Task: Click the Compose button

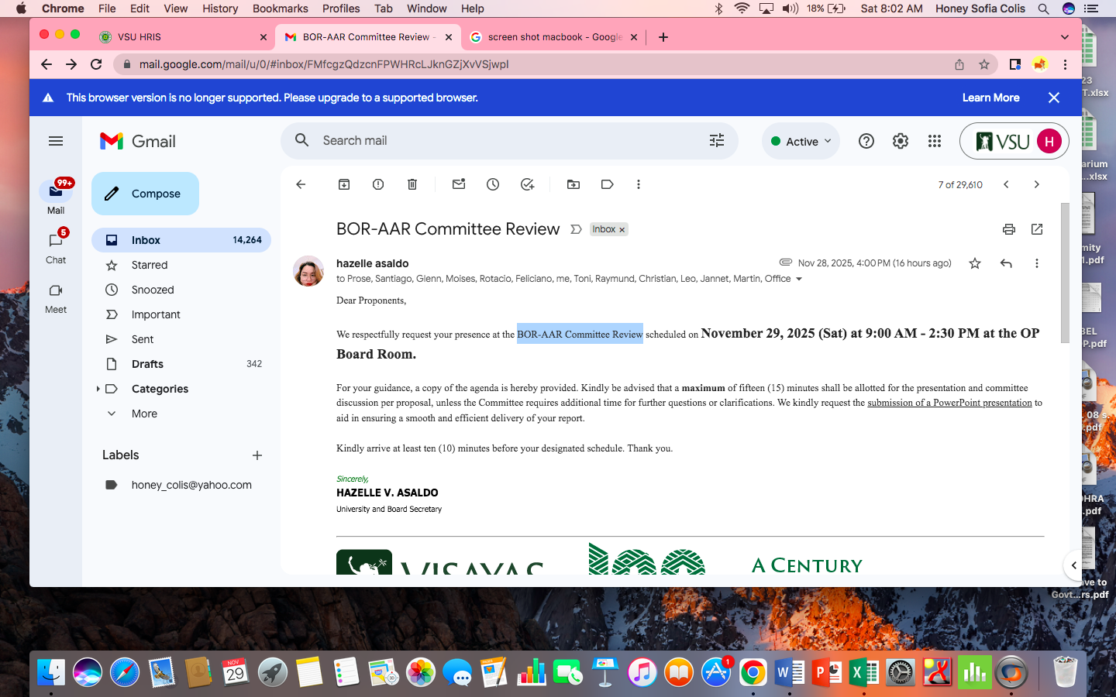Action: (x=145, y=194)
